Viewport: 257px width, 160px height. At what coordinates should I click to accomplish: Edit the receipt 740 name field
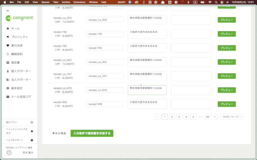105,34
